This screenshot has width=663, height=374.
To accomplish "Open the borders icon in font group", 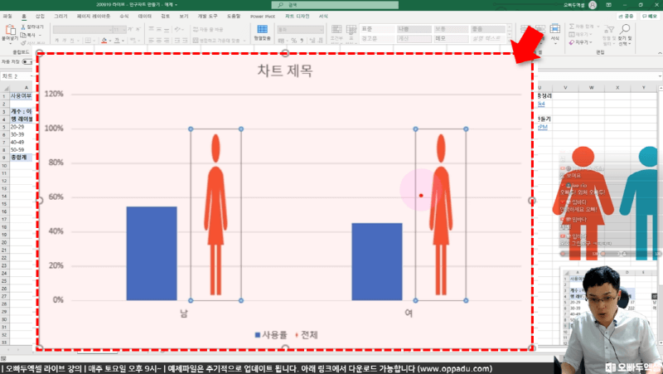I will 88,40.
